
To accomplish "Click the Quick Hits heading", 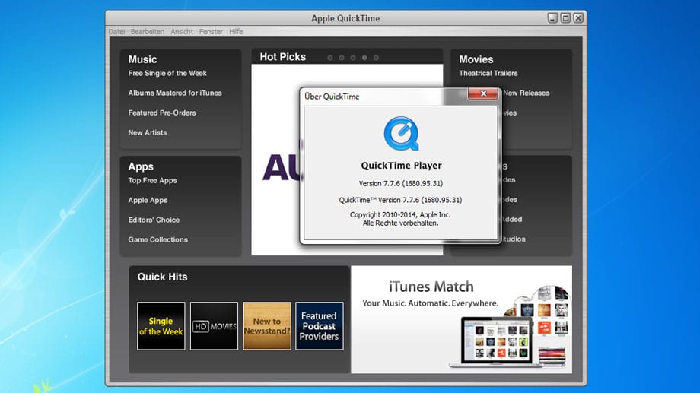I will pos(163,277).
